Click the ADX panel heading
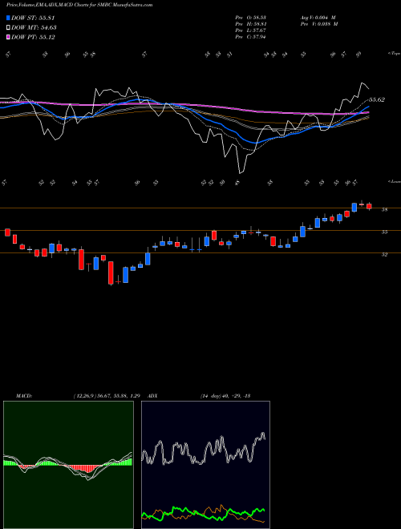Screen dimensions: 401x529 tap(152, 396)
